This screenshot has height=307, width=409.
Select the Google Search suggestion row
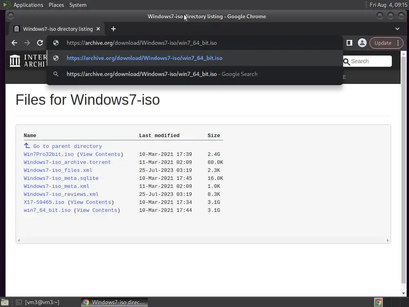195,74
